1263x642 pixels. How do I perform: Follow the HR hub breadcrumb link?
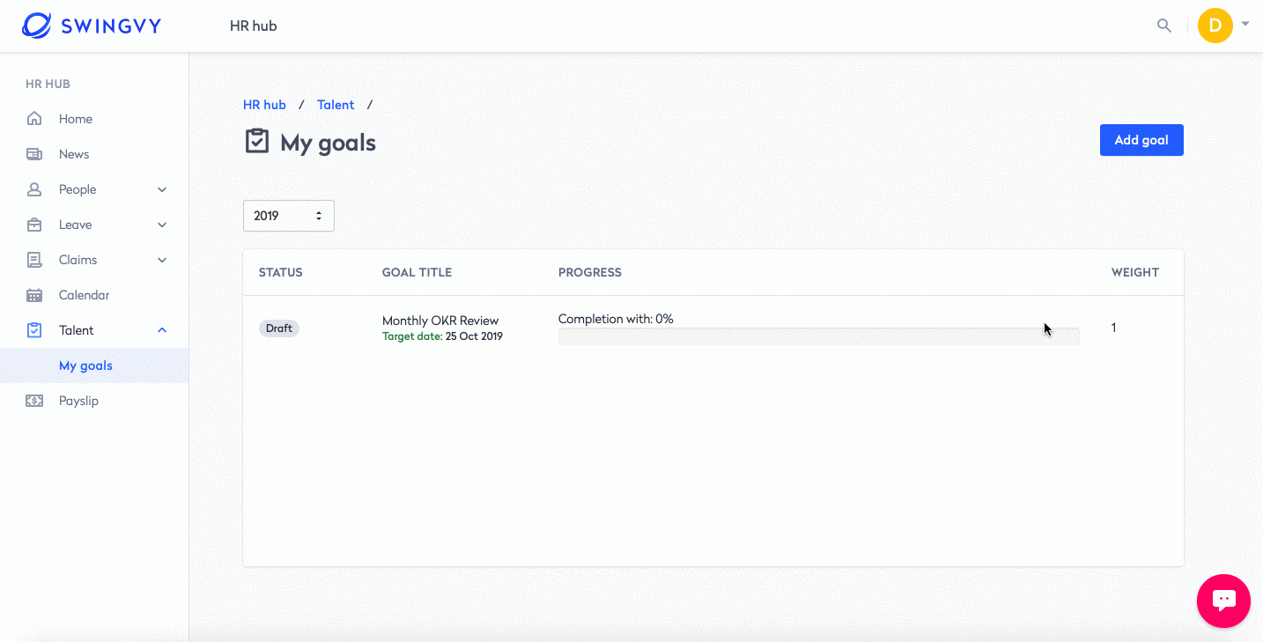[x=264, y=105]
